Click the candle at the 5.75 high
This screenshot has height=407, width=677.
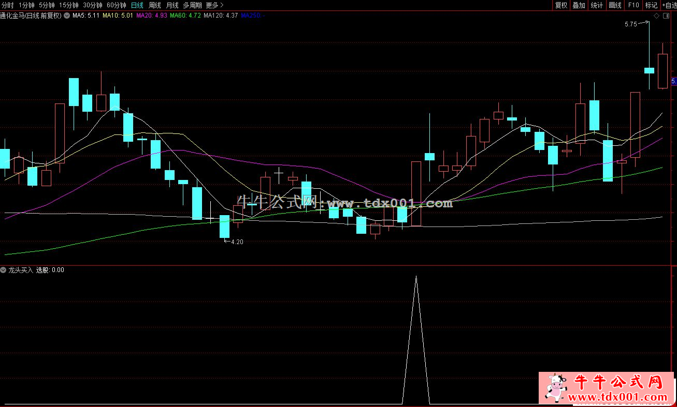pos(649,70)
